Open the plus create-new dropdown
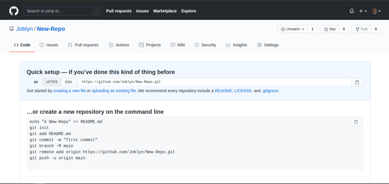The width and height of the screenshot is (389, 184). pyautogui.click(x=363, y=11)
